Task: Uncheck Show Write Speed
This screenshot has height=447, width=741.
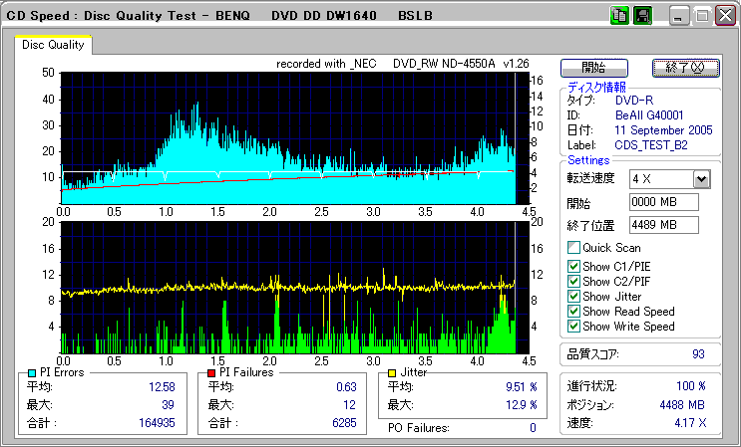Action: 573,327
